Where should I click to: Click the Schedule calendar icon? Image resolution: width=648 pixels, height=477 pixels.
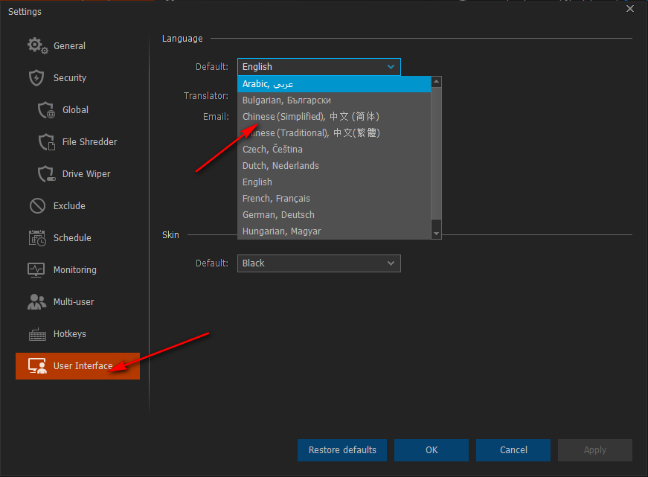point(37,238)
